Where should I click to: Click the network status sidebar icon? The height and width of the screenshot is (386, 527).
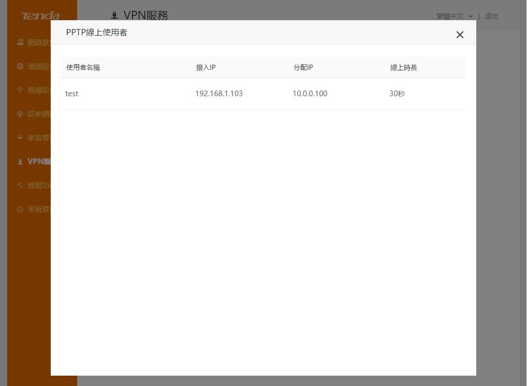tap(20, 42)
